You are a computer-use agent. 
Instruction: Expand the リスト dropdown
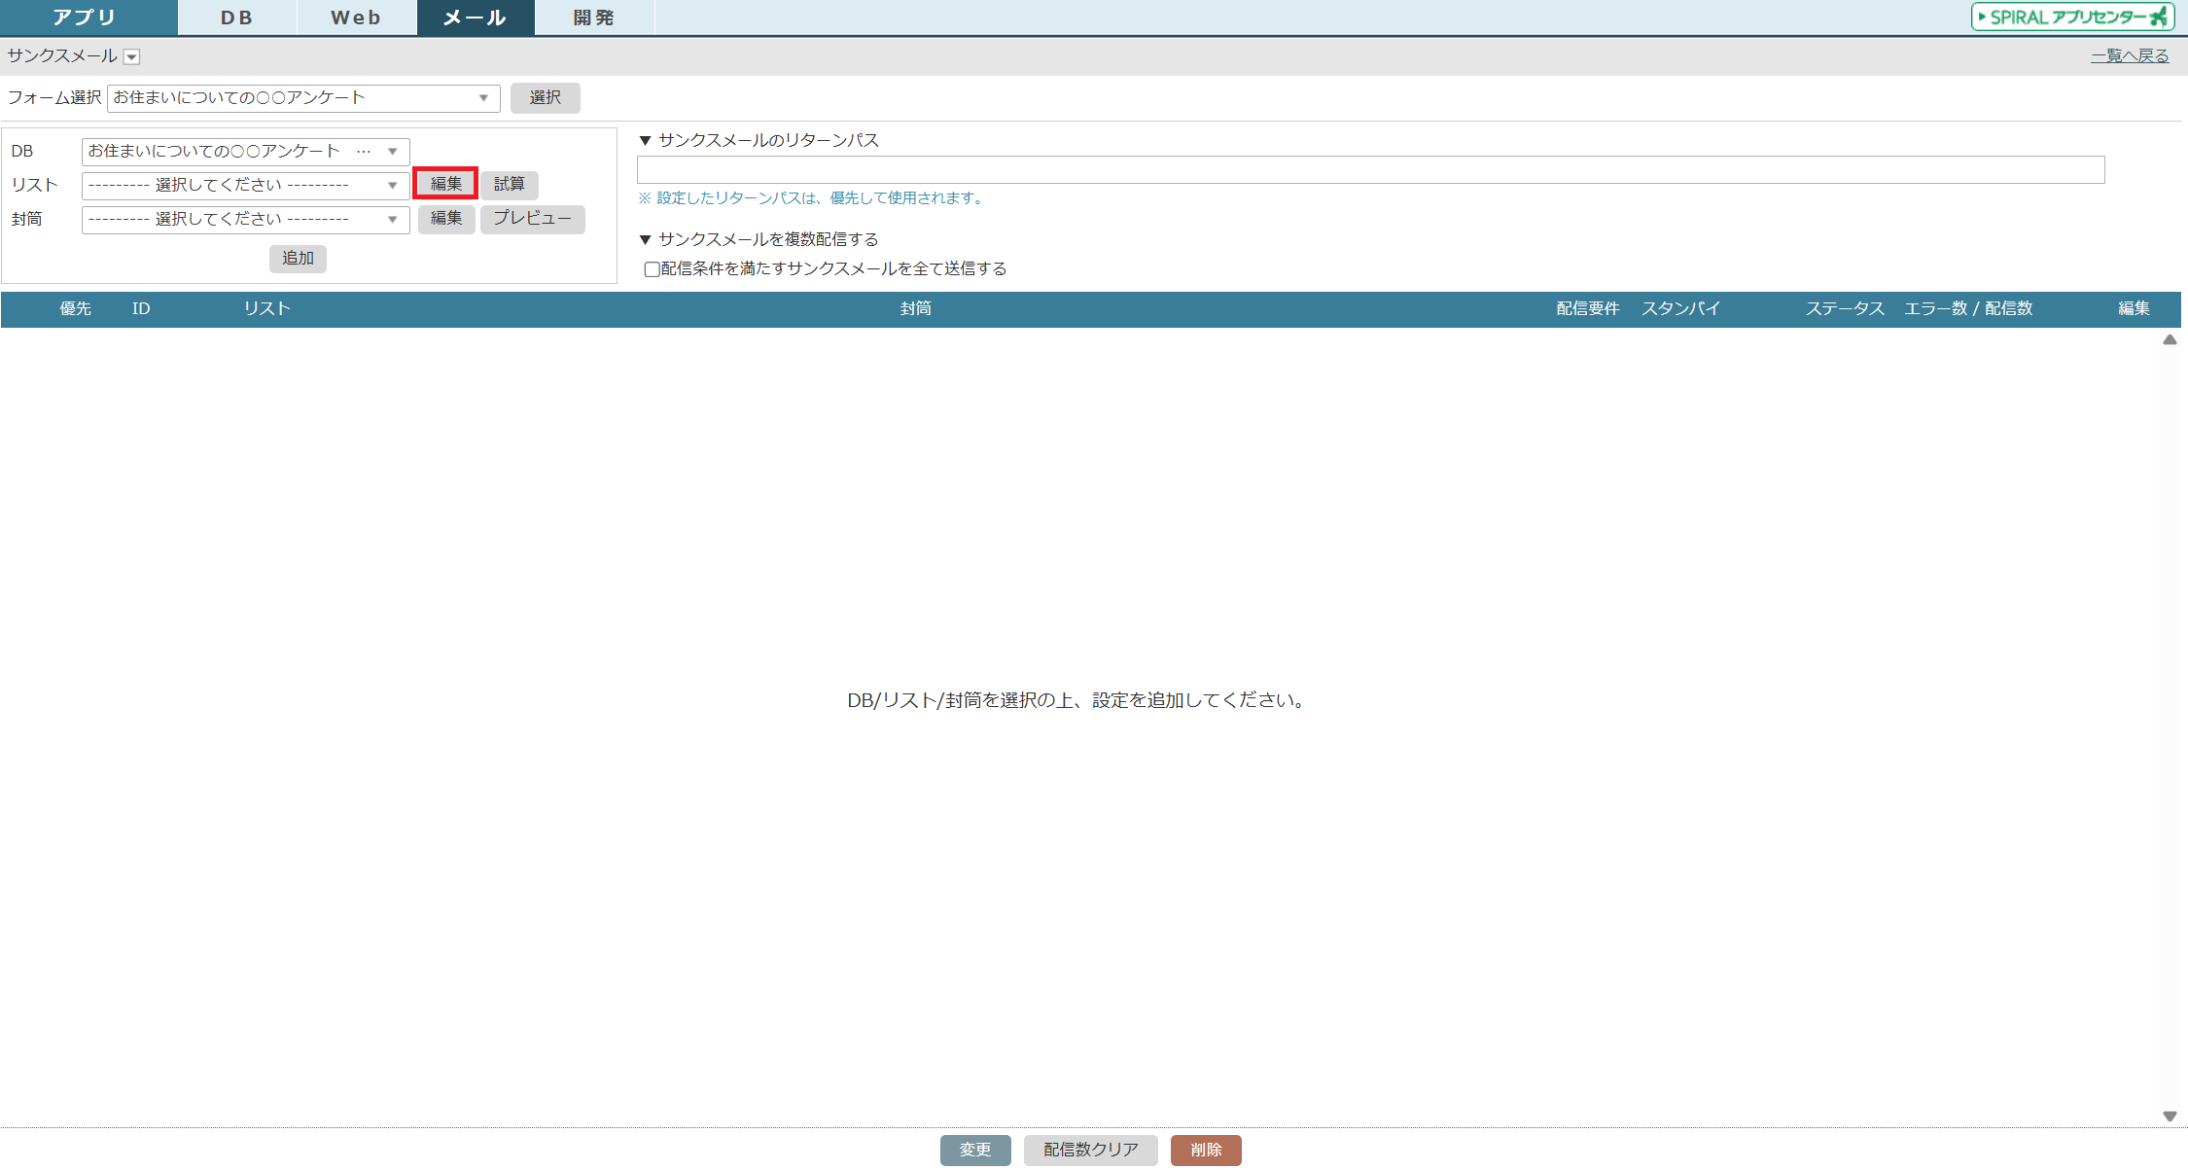(x=245, y=186)
